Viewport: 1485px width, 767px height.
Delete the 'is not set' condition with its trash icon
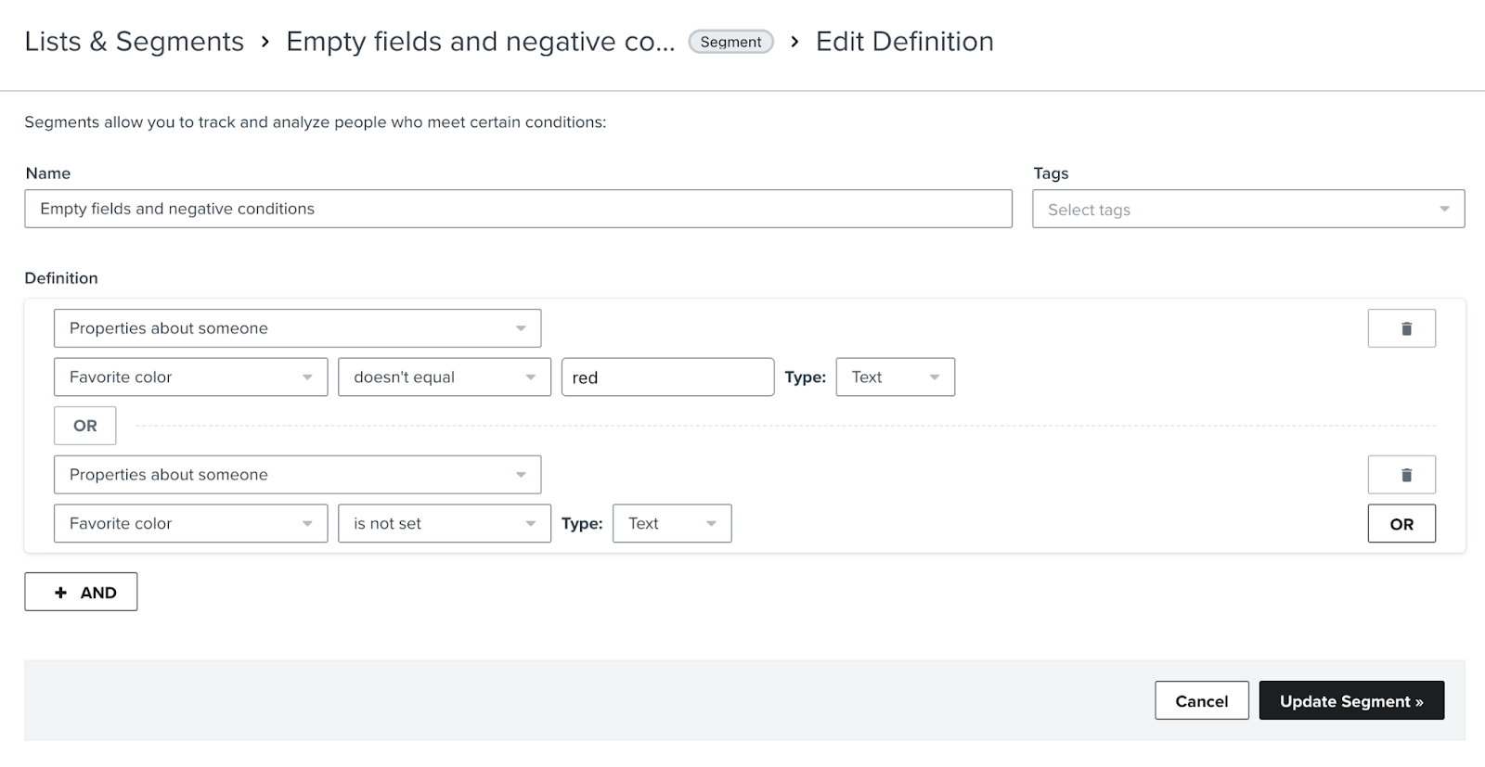point(1401,475)
